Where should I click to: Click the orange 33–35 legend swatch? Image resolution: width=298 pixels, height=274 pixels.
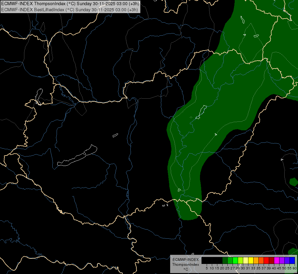[256, 260]
